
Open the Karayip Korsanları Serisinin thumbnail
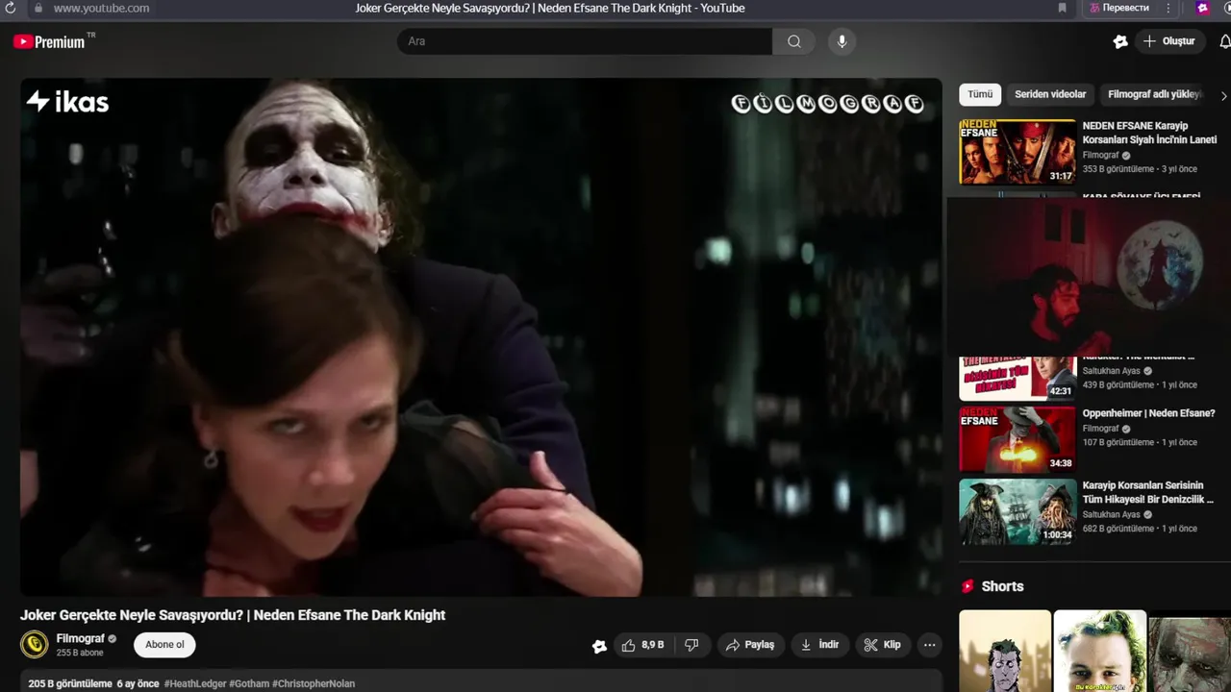pos(1017,511)
